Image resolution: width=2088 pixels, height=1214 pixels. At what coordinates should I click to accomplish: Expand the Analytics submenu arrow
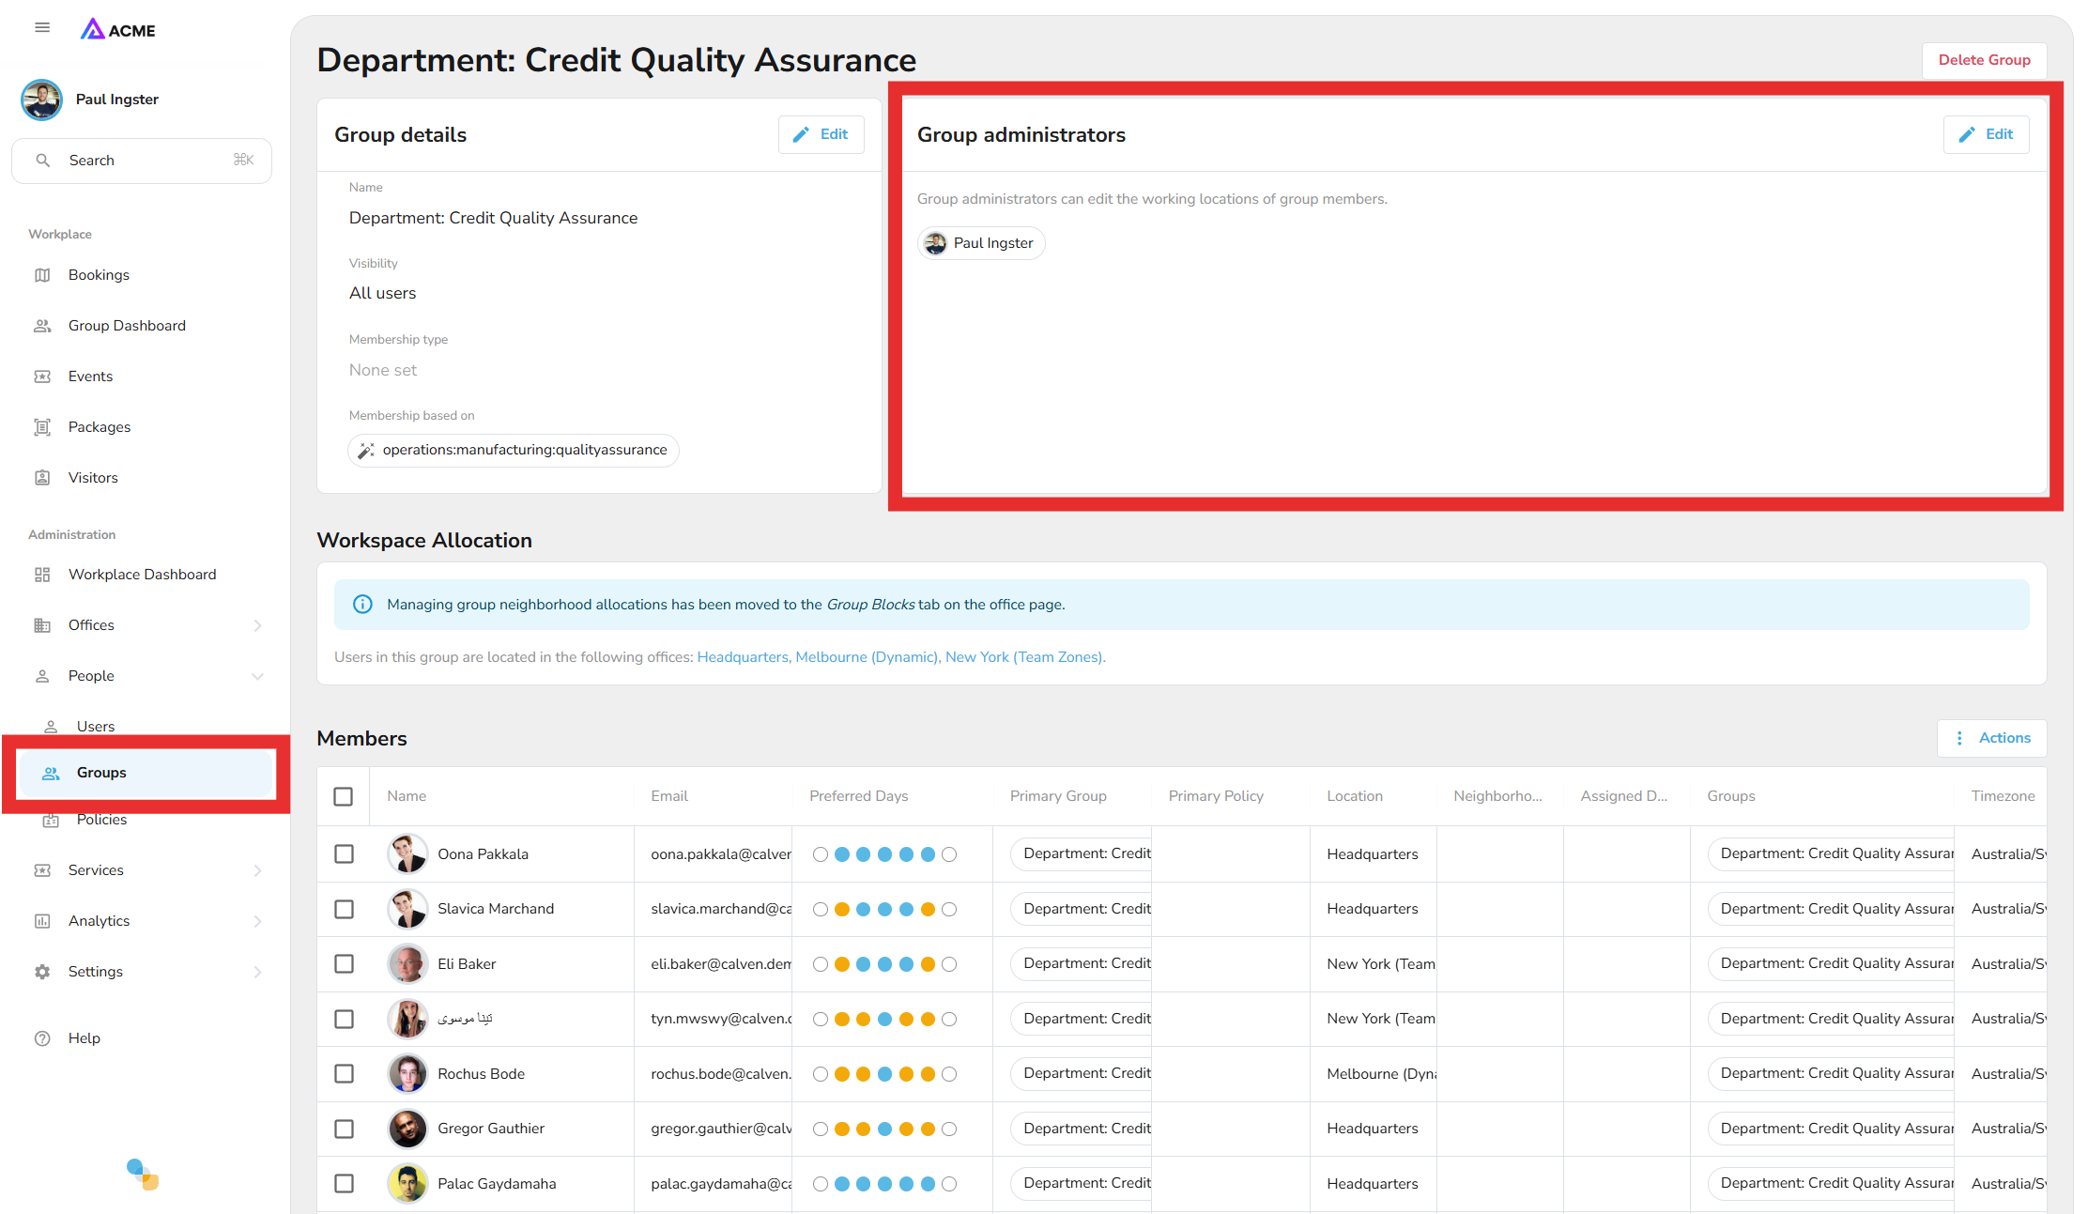257,921
